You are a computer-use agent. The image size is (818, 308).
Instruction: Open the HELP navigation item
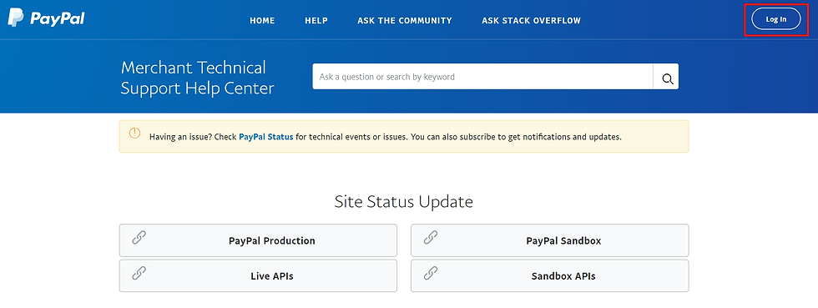point(316,21)
